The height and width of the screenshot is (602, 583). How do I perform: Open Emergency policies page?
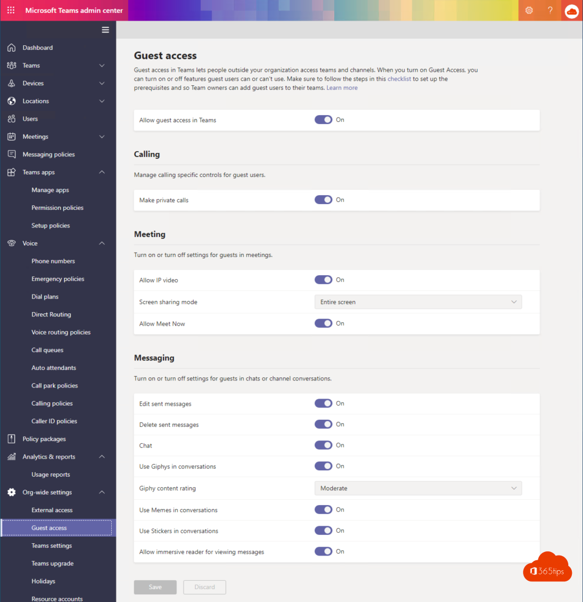click(58, 279)
